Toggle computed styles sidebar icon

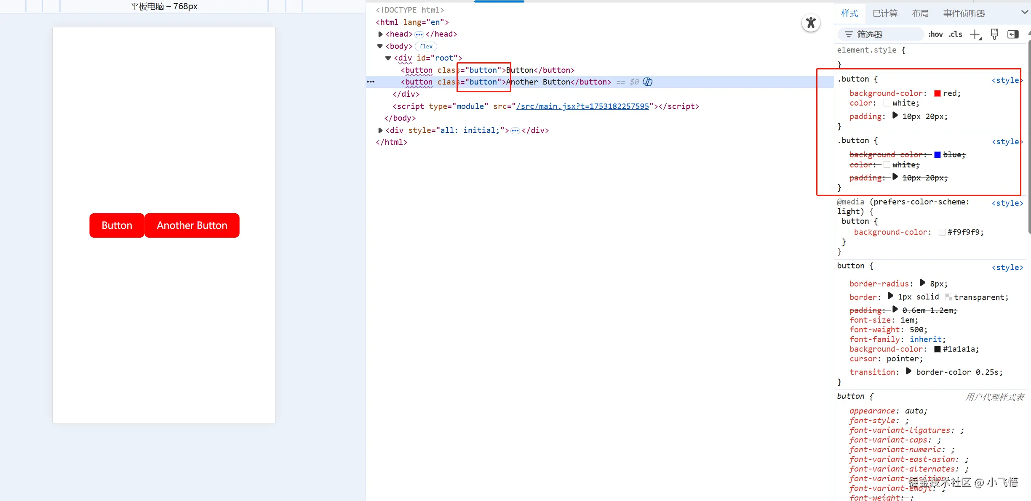(x=1013, y=34)
